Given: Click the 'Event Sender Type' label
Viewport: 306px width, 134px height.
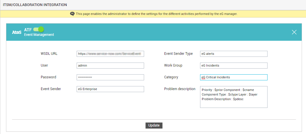Looking at the screenshot, I should [178, 54].
